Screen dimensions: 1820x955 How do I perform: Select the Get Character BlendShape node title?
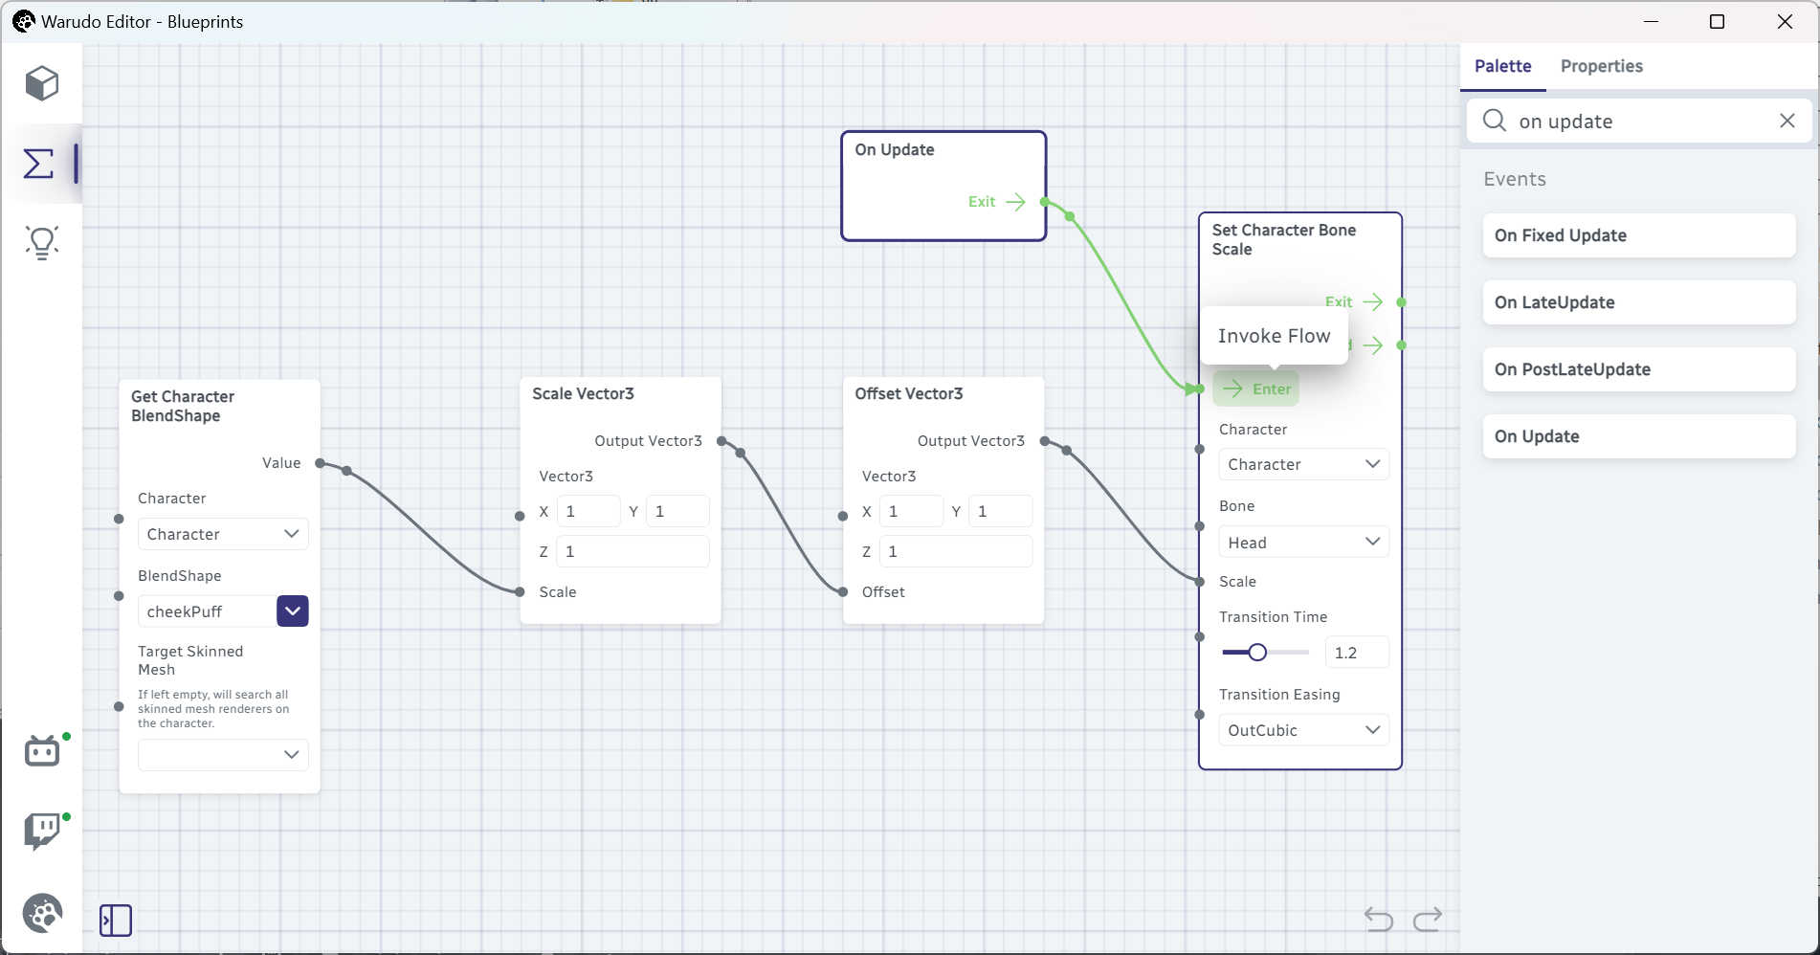[183, 406]
